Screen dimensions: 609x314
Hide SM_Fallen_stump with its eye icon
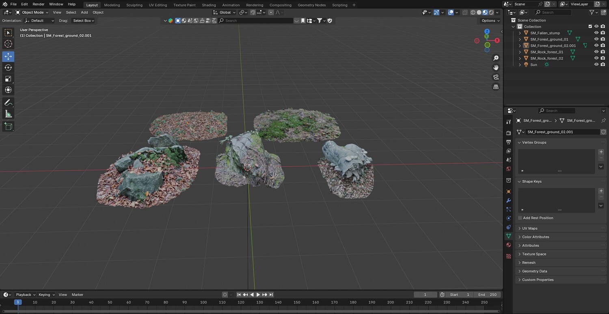(x=596, y=33)
